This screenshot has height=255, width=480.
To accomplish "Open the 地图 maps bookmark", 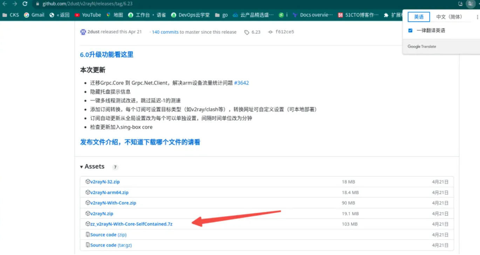I will coord(115,15).
